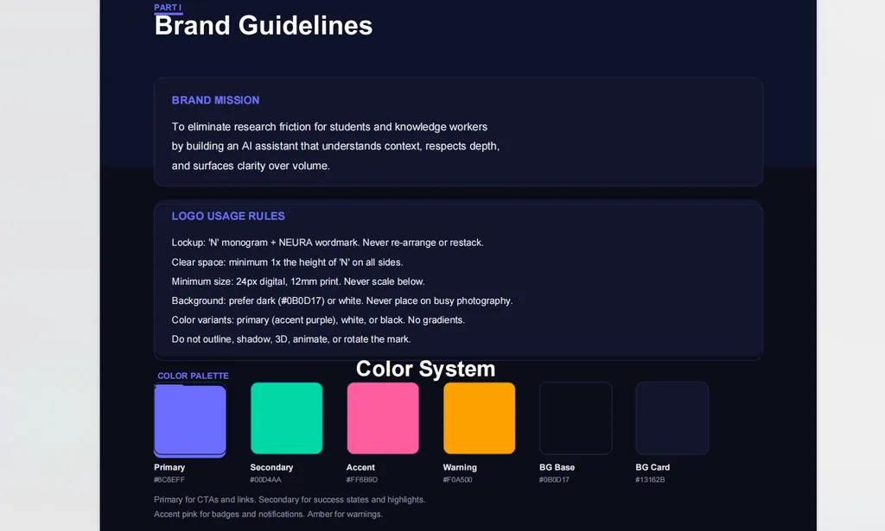Click the PART I label
Image resolution: width=885 pixels, height=531 pixels.
[168, 7]
